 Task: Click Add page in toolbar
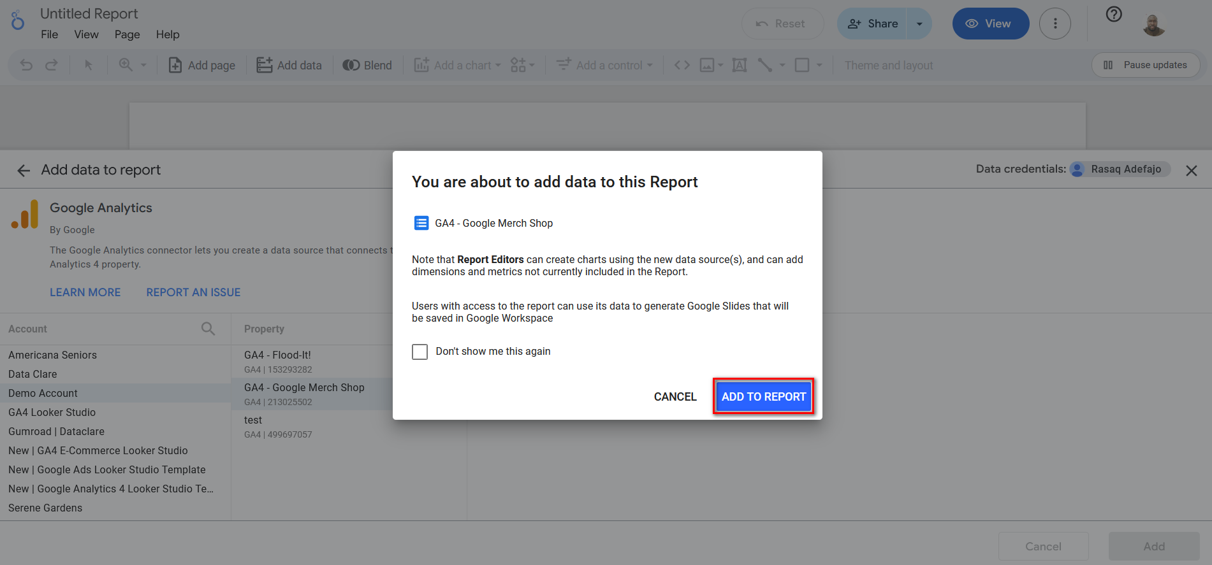click(x=202, y=65)
